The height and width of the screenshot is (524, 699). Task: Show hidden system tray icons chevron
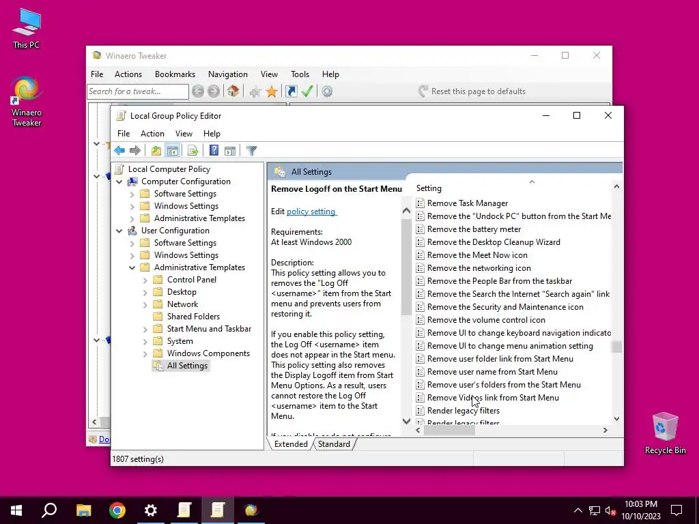coord(577,510)
